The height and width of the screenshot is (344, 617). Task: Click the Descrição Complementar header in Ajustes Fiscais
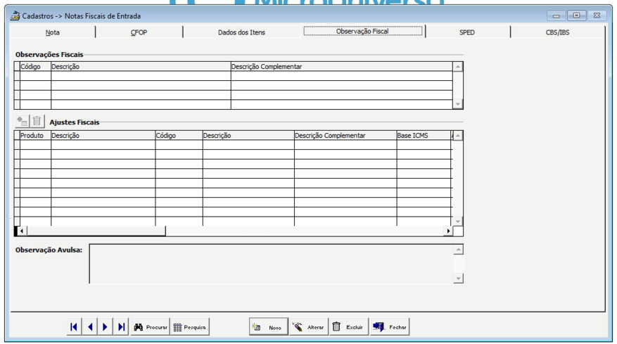(x=345, y=135)
